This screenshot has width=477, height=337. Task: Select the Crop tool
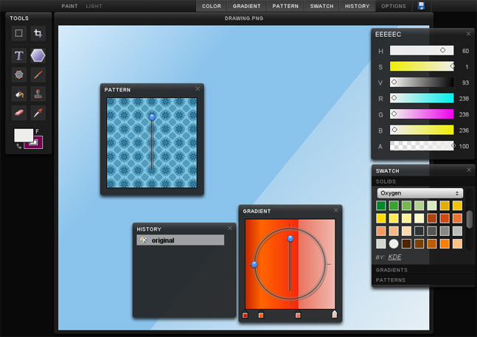(38, 33)
